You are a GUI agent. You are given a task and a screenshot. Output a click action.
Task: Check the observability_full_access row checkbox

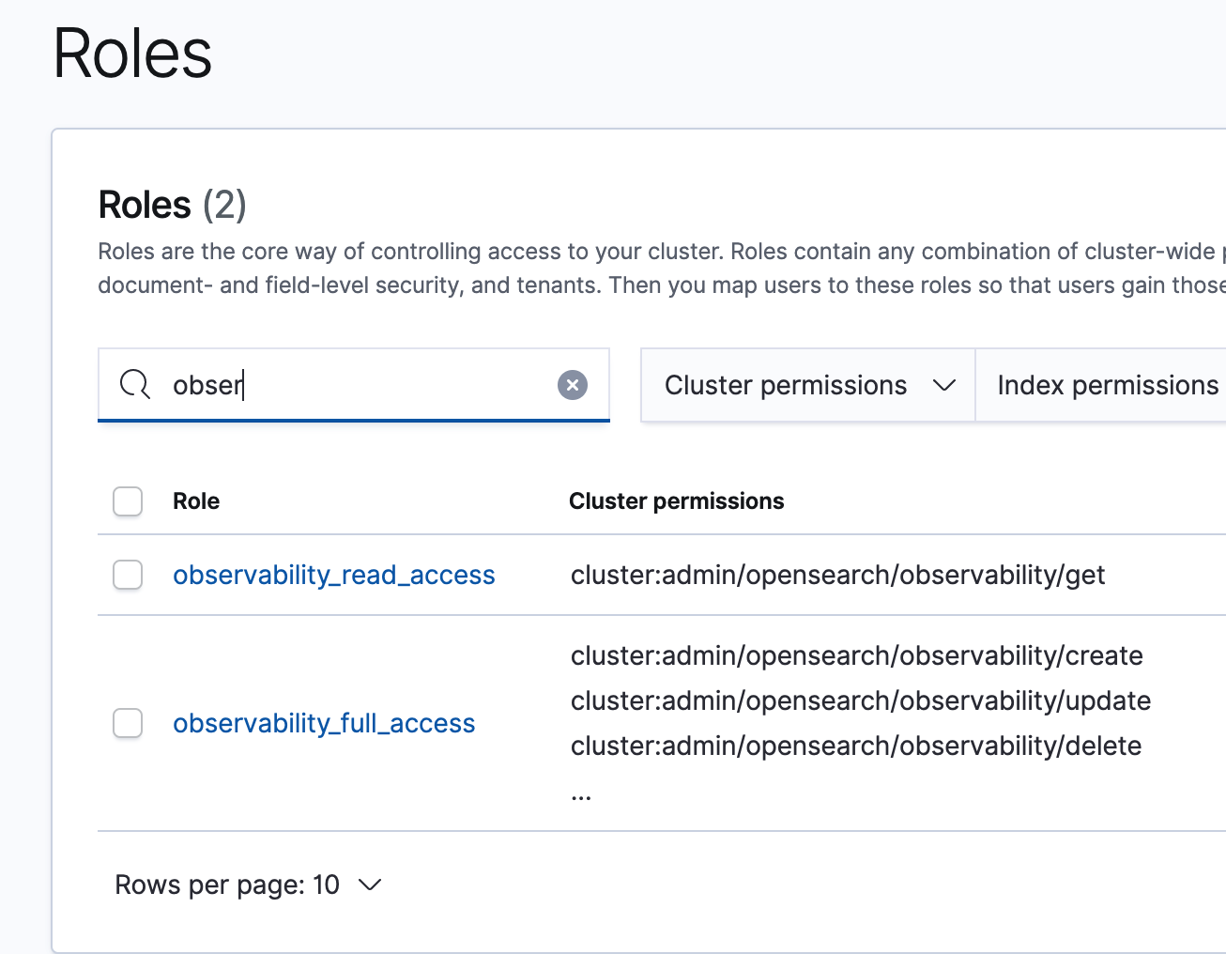click(127, 723)
